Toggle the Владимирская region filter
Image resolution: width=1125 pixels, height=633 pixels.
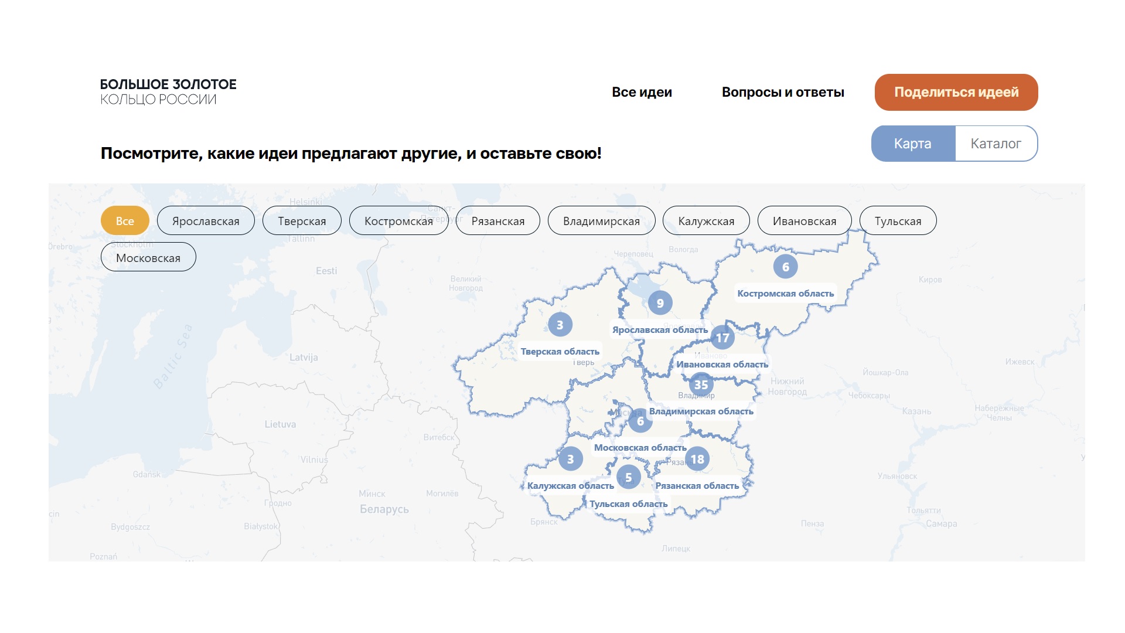(602, 221)
